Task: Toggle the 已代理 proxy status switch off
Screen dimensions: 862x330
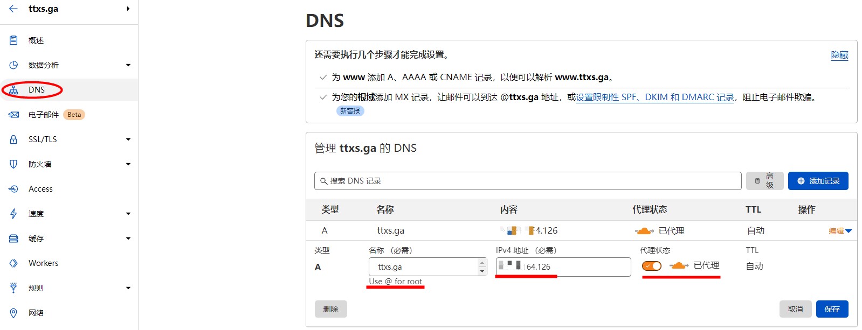Action: click(651, 266)
